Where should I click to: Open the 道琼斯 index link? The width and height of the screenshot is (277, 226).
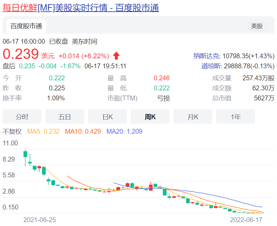(211, 66)
